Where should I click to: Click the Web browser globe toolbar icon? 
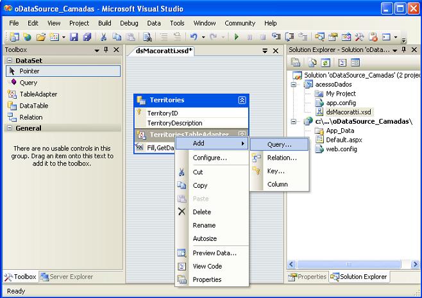(x=27, y=37)
